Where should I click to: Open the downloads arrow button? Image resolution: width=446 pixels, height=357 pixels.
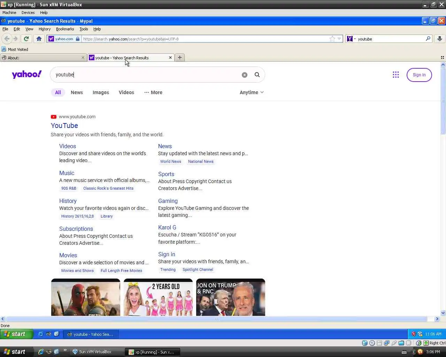(440, 39)
